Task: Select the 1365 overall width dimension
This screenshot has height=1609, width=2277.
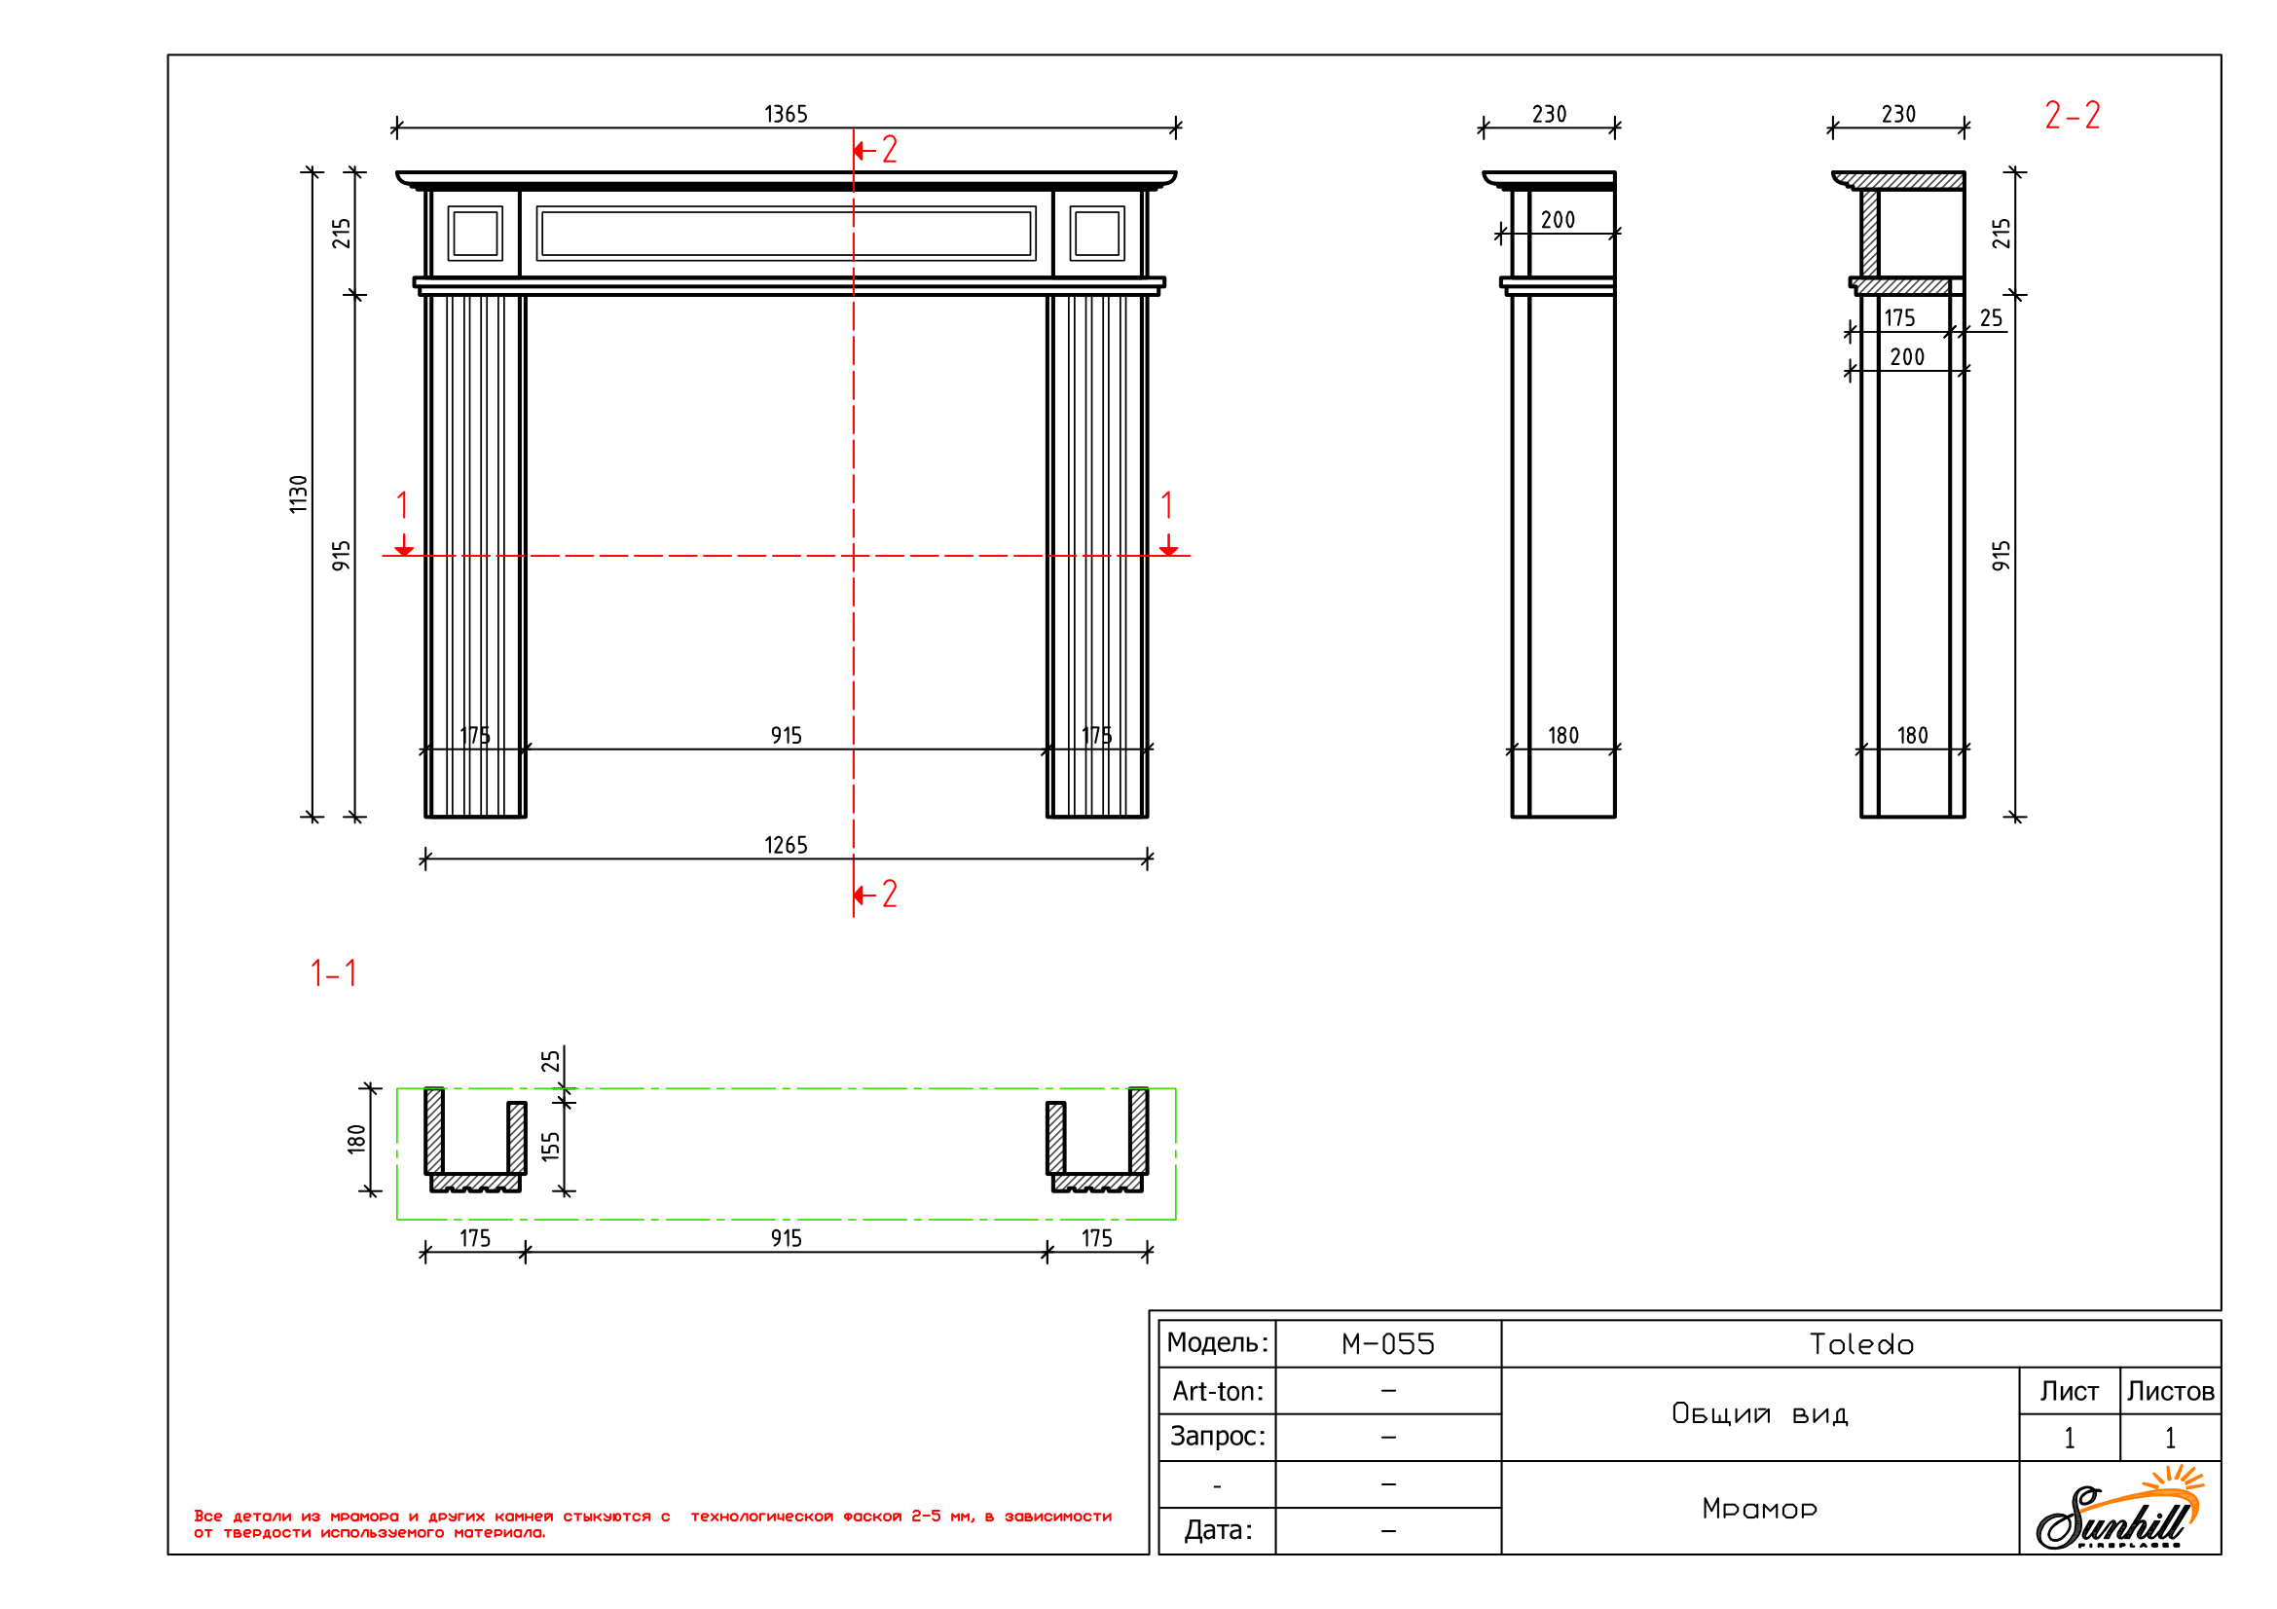Action: pyautogui.click(x=786, y=115)
